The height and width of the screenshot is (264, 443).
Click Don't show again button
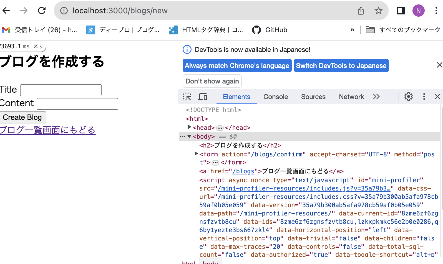click(212, 81)
